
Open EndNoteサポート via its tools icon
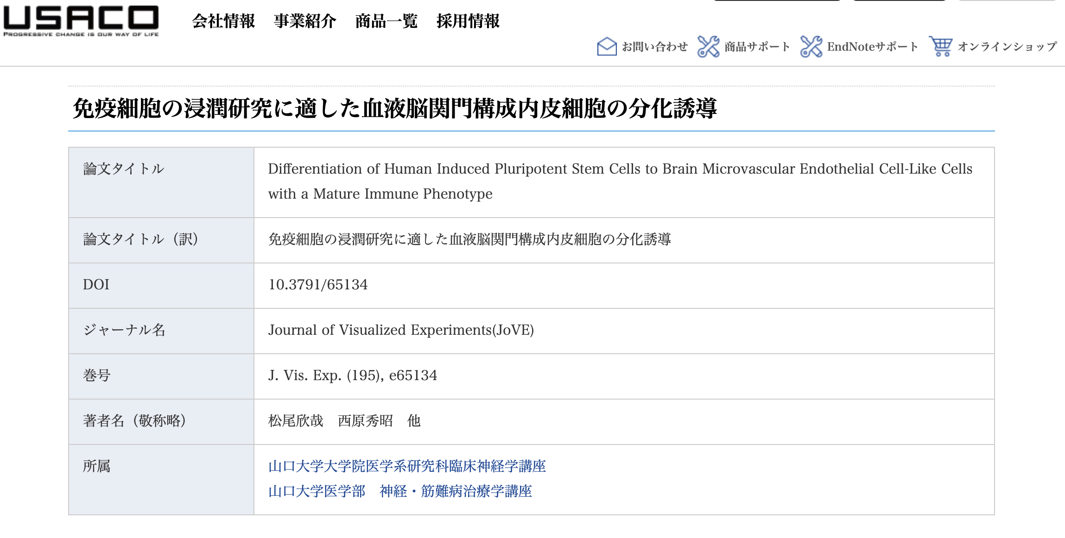coord(811,46)
